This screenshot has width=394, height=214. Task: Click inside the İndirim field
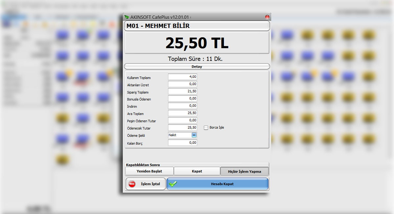click(x=182, y=106)
